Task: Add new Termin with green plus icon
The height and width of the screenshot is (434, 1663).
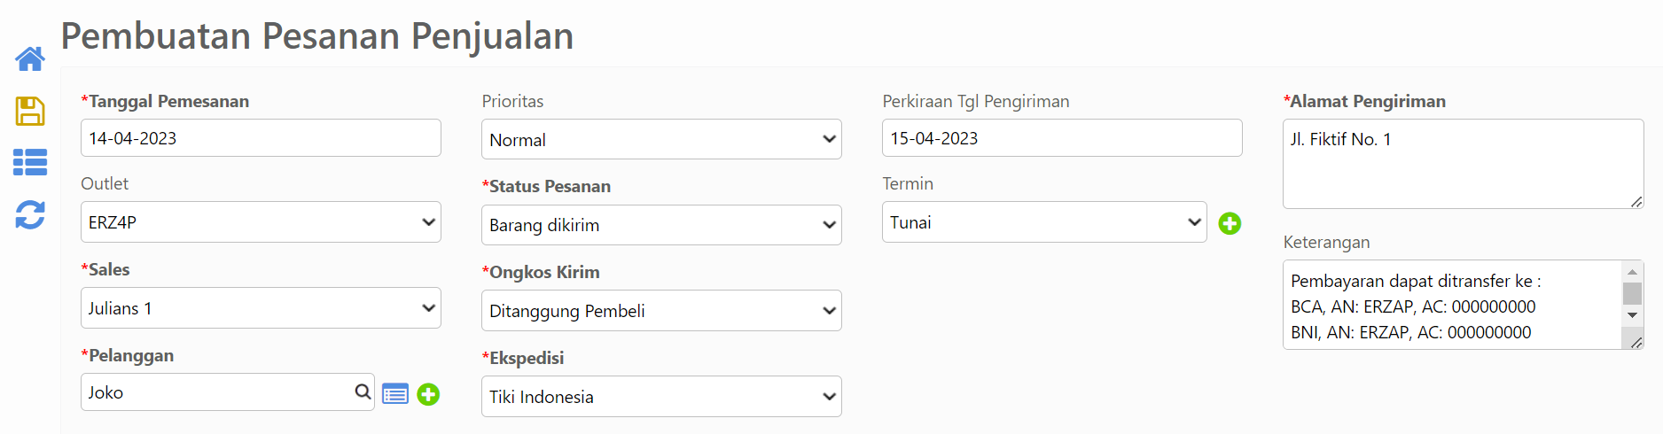Action: tap(1230, 223)
